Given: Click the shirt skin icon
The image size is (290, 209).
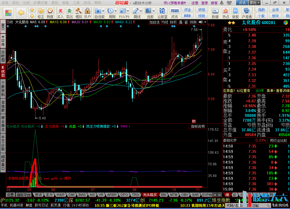Looking at the screenshot, I should point(229,3).
